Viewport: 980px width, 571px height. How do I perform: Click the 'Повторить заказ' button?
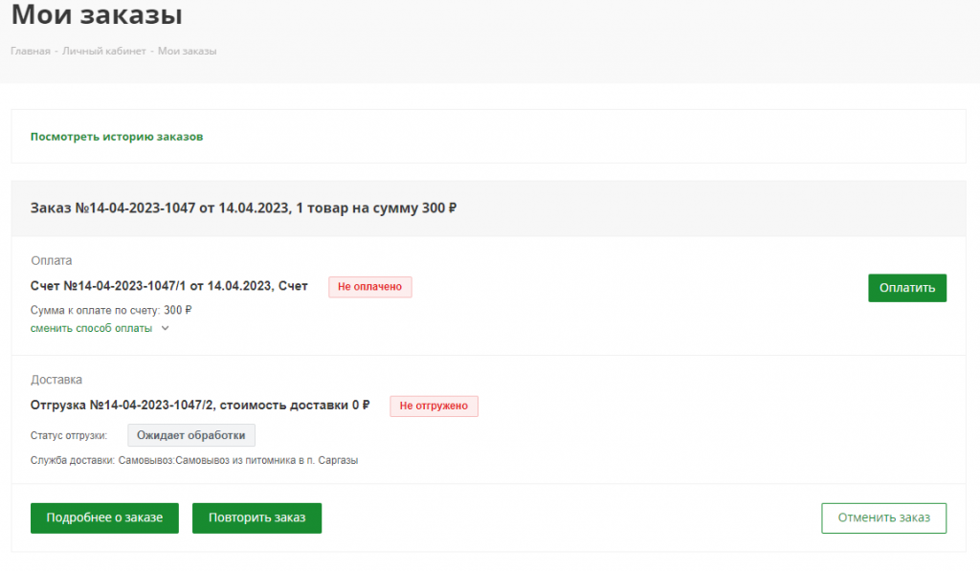coord(256,517)
